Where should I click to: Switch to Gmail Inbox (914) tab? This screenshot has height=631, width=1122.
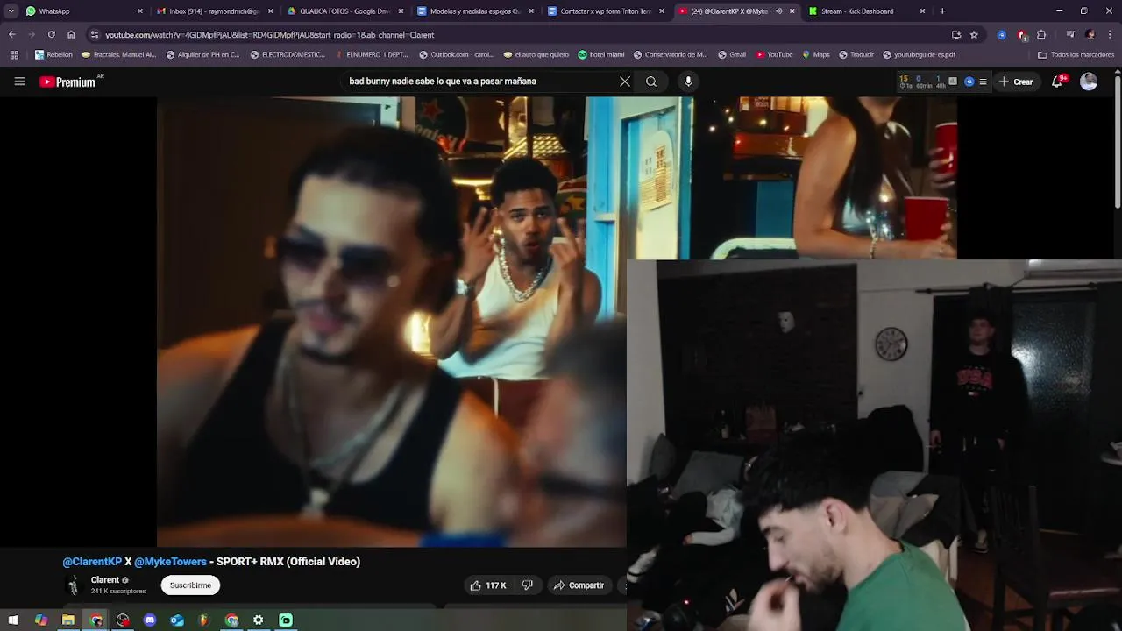[x=214, y=11]
